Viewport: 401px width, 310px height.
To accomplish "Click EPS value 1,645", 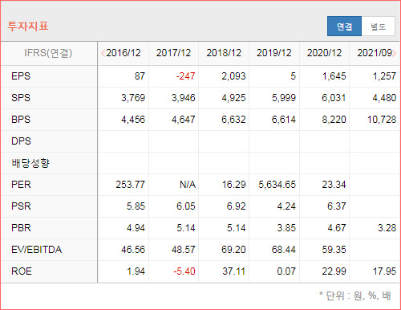I will point(334,76).
